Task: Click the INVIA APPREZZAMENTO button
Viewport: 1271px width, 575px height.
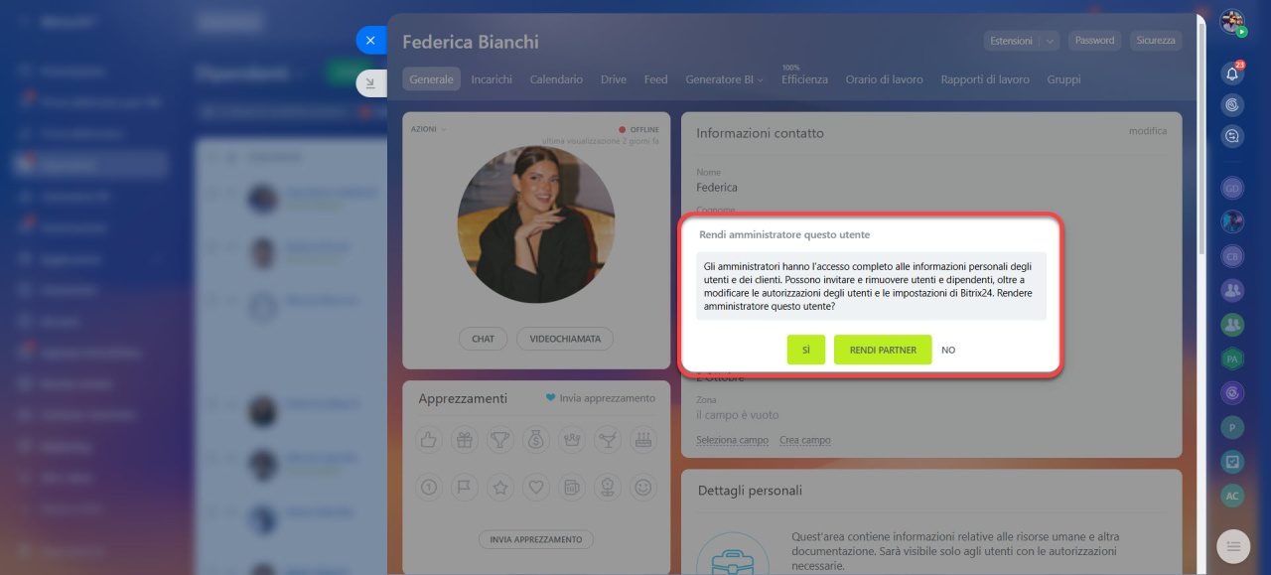Action: [536, 539]
